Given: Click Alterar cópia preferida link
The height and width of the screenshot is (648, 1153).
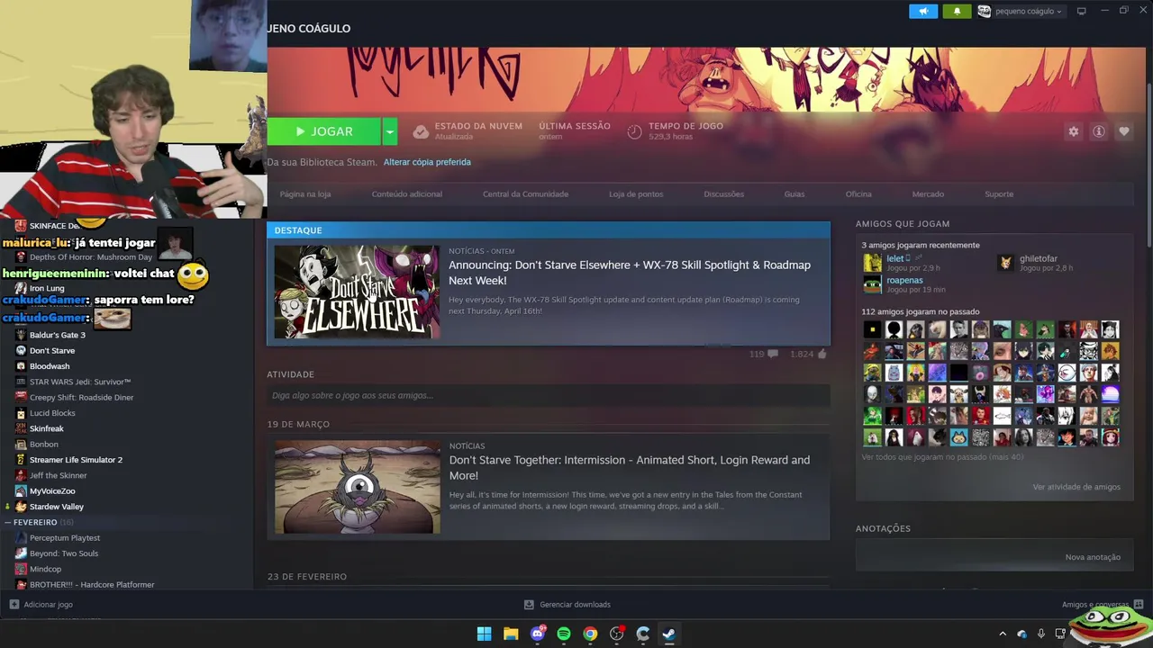Looking at the screenshot, I should pyautogui.click(x=427, y=162).
